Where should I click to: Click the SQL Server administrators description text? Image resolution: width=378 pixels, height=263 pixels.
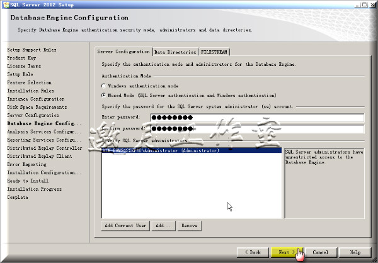tap(324, 157)
